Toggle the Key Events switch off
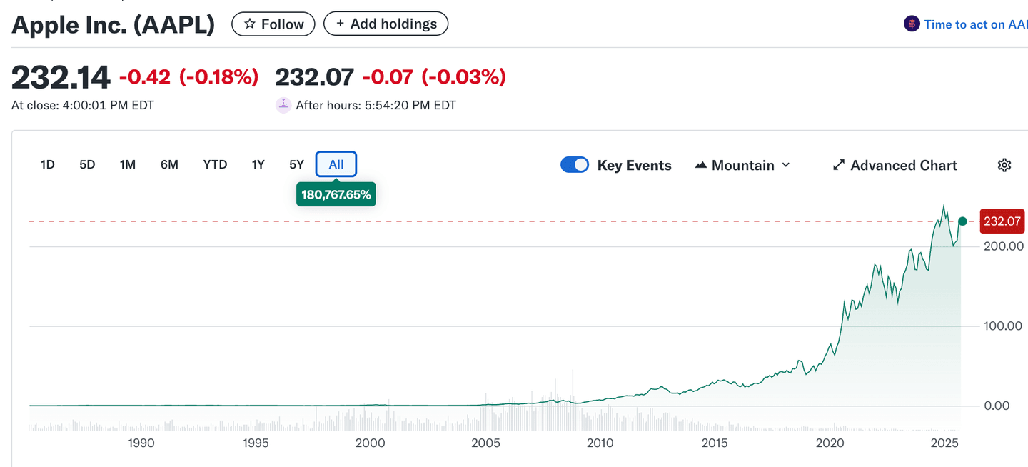The image size is (1028, 467). click(x=575, y=165)
